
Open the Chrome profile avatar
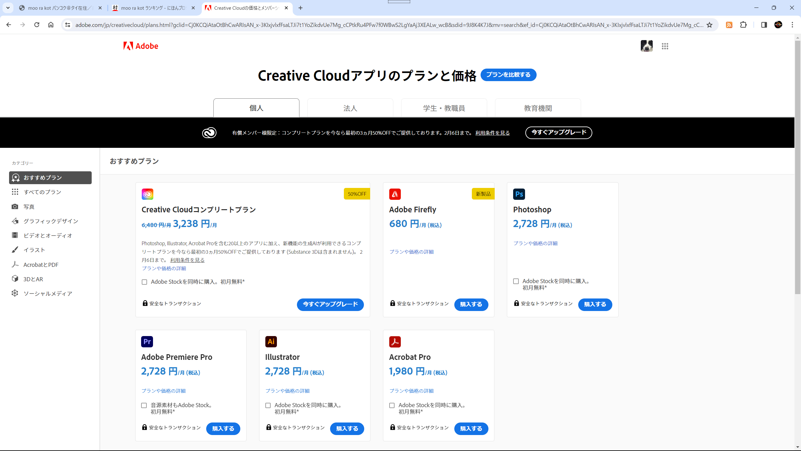pyautogui.click(x=778, y=25)
